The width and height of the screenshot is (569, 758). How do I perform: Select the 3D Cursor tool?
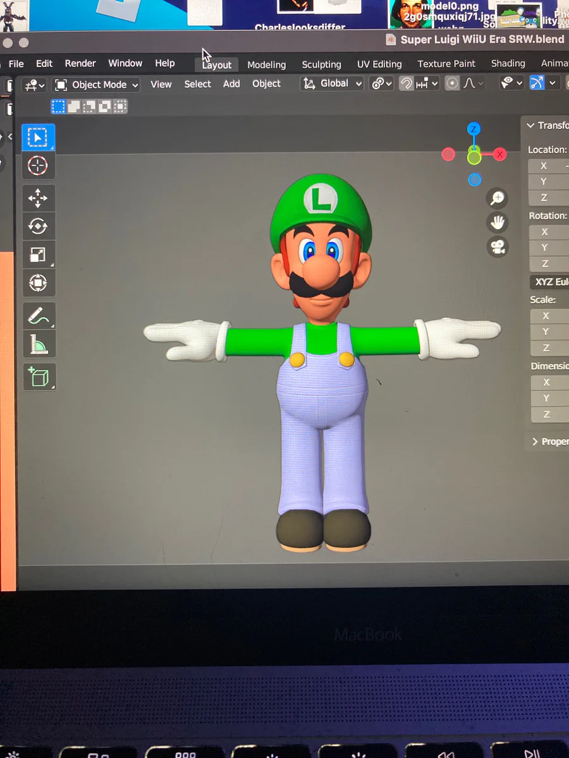click(38, 166)
